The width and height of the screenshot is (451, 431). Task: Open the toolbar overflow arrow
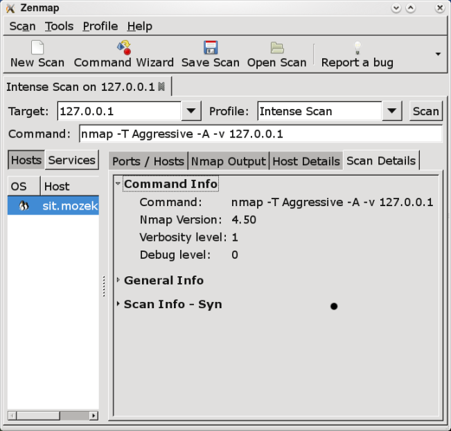(438, 54)
